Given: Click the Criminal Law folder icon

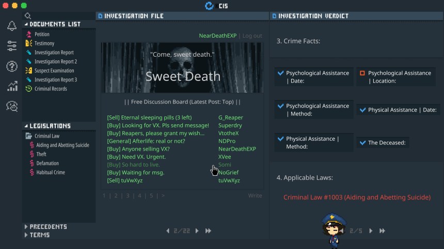Looking at the screenshot, I should tap(28, 136).
